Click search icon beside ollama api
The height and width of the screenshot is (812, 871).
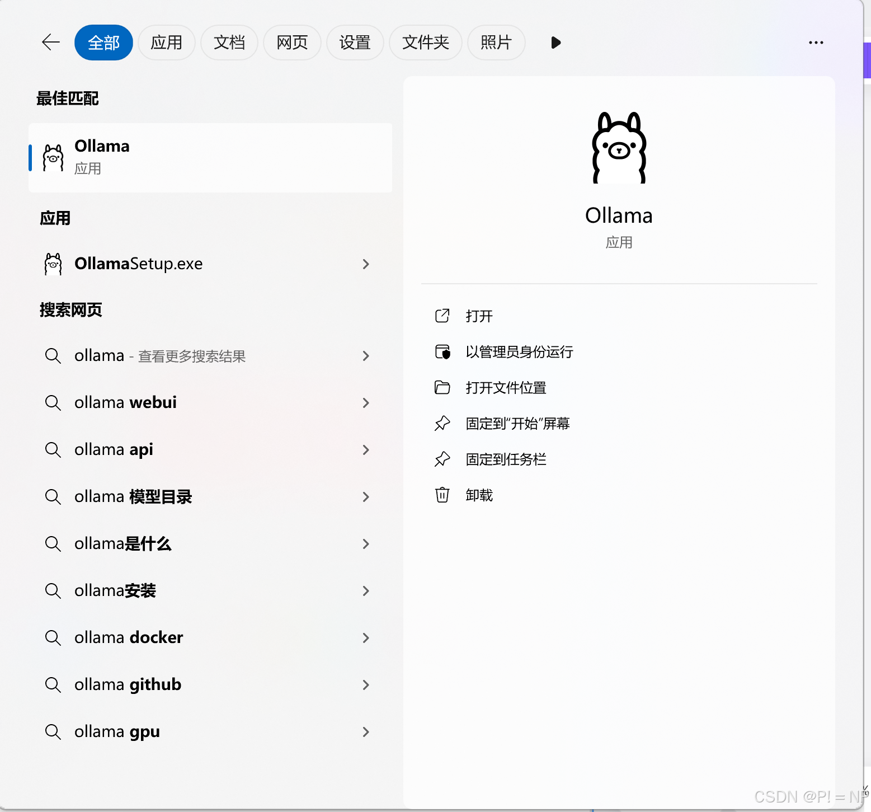coord(53,450)
